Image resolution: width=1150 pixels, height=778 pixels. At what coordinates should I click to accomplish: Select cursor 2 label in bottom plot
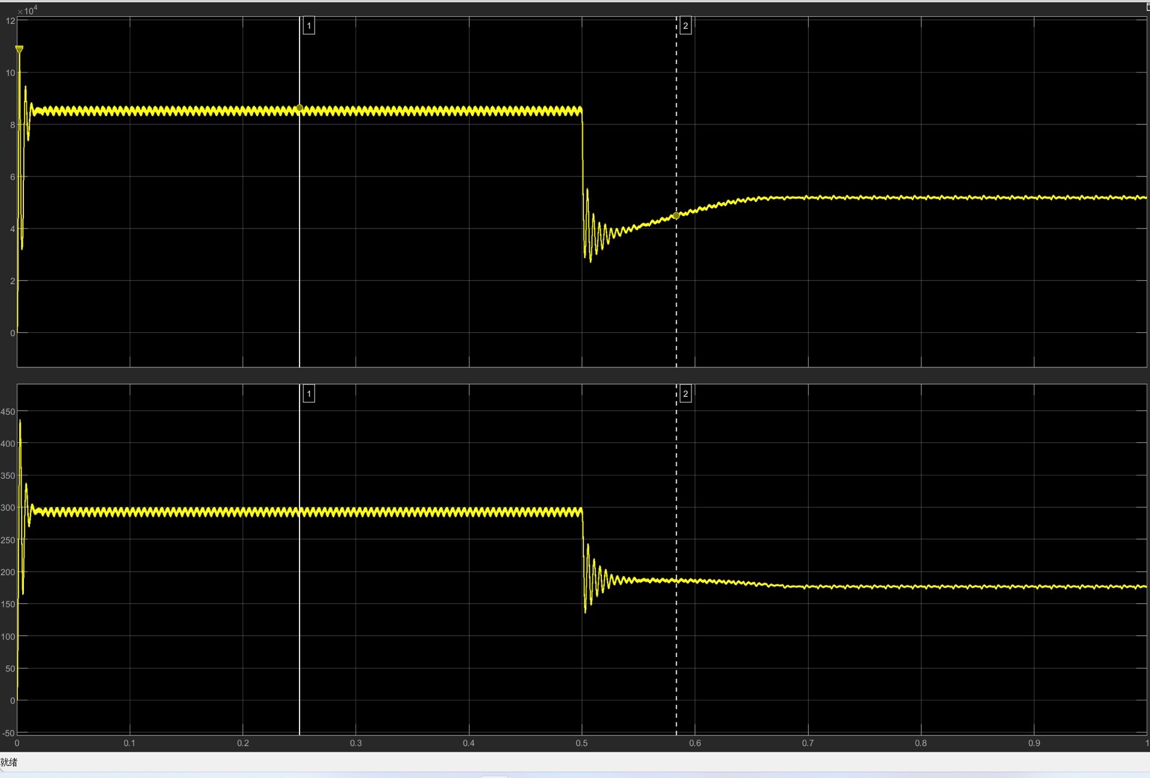(x=685, y=394)
